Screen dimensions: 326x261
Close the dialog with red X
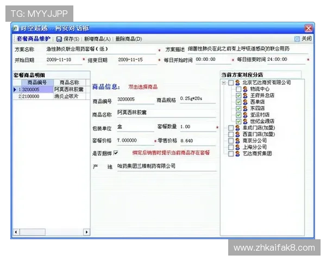tap(308, 28)
